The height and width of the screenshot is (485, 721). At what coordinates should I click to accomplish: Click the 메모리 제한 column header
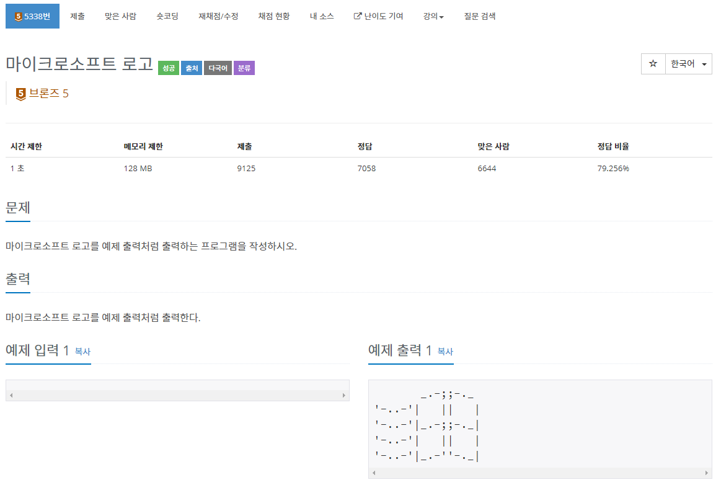pos(143,146)
